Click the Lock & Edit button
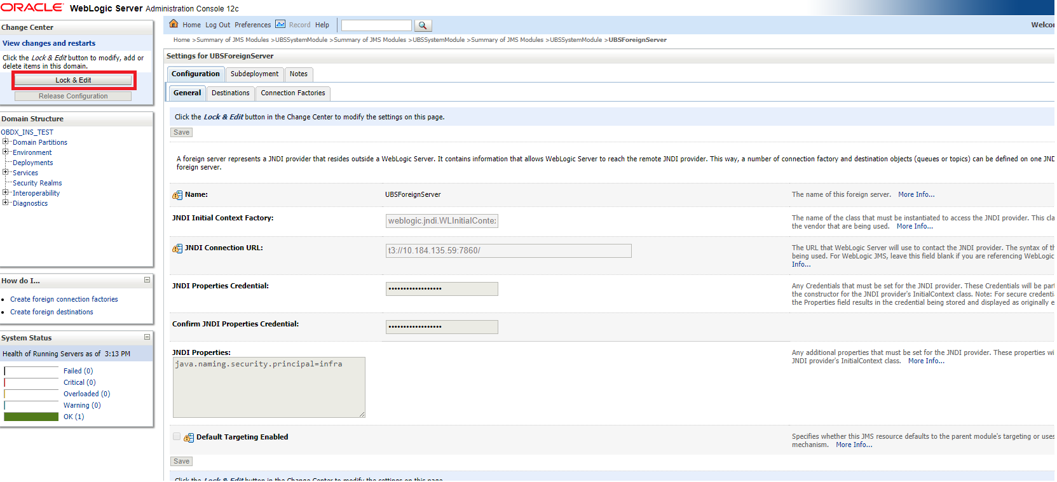1057x482 pixels. (73, 80)
